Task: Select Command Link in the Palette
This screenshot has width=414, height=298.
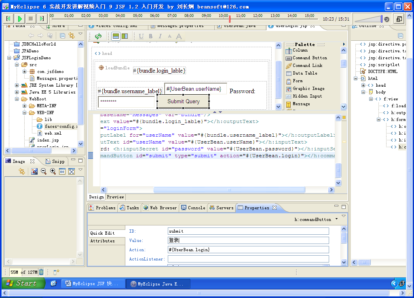Action: point(304,65)
